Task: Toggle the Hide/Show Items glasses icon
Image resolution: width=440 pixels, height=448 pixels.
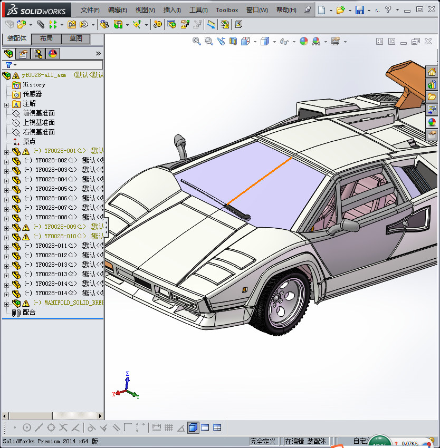Action: tap(284, 41)
